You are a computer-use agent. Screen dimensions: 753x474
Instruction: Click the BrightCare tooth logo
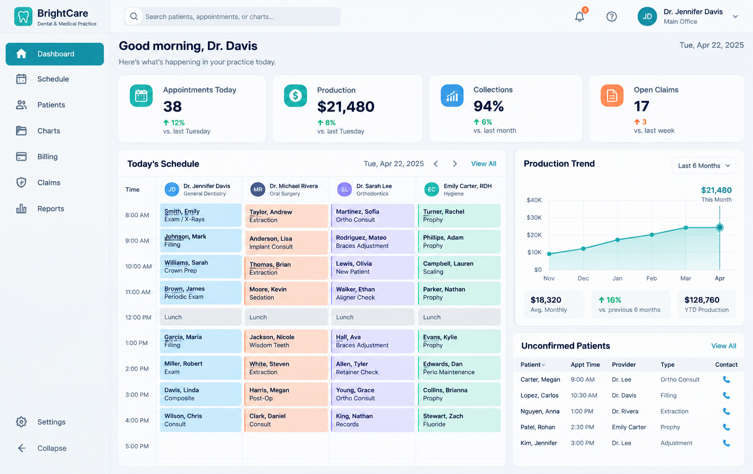23,16
